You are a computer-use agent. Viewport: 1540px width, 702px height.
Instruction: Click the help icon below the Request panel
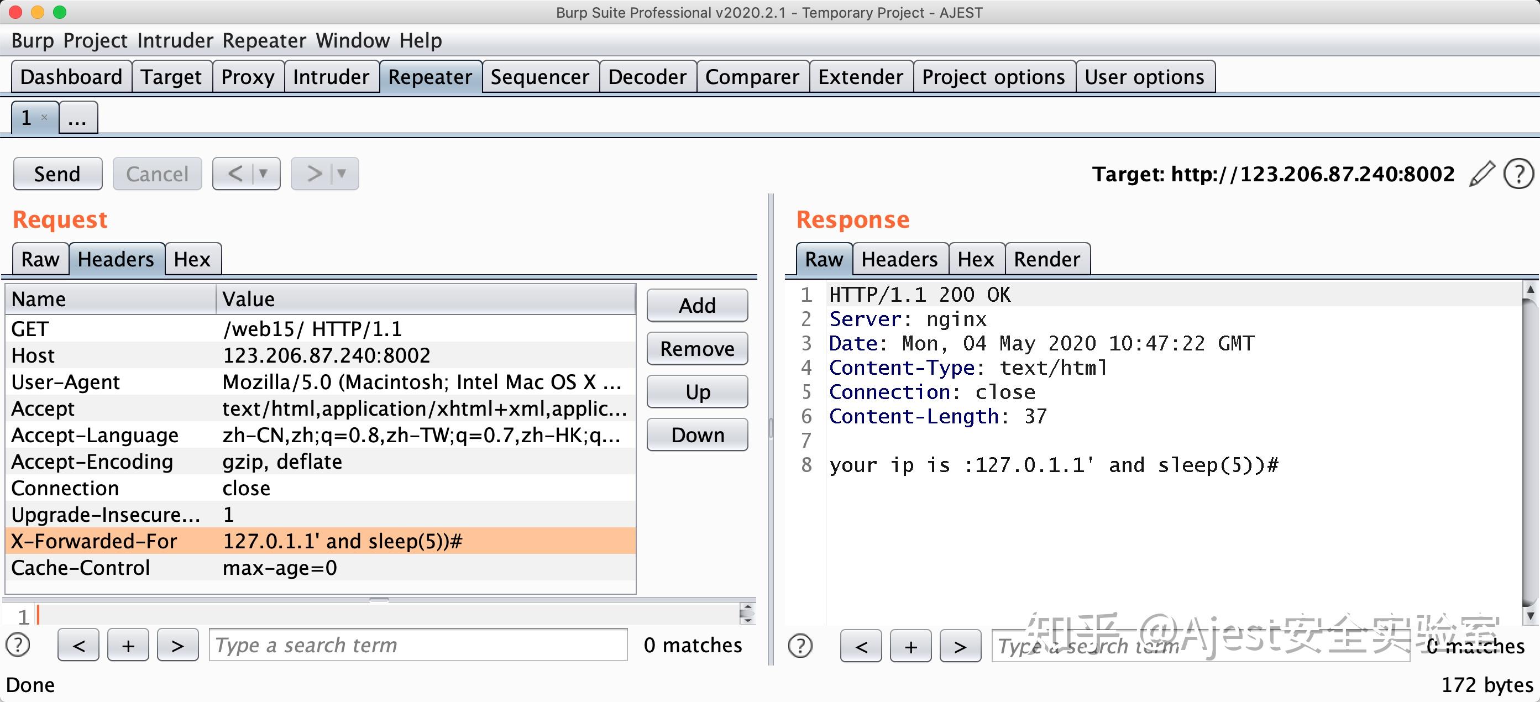(x=18, y=645)
